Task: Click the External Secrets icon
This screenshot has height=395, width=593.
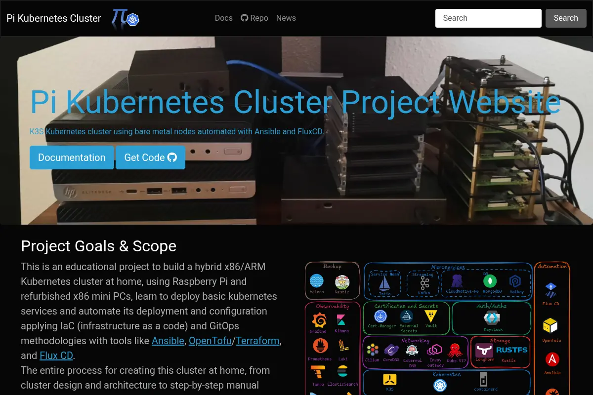Action: pyautogui.click(x=407, y=316)
